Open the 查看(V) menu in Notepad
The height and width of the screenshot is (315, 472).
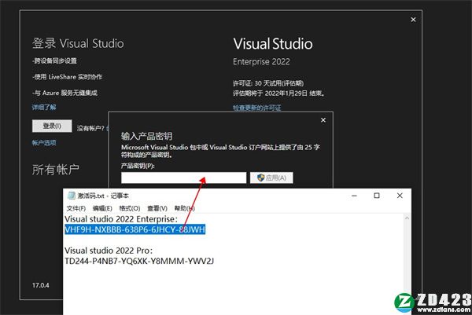[x=157, y=208]
